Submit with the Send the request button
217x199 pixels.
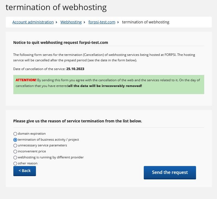[170, 173]
